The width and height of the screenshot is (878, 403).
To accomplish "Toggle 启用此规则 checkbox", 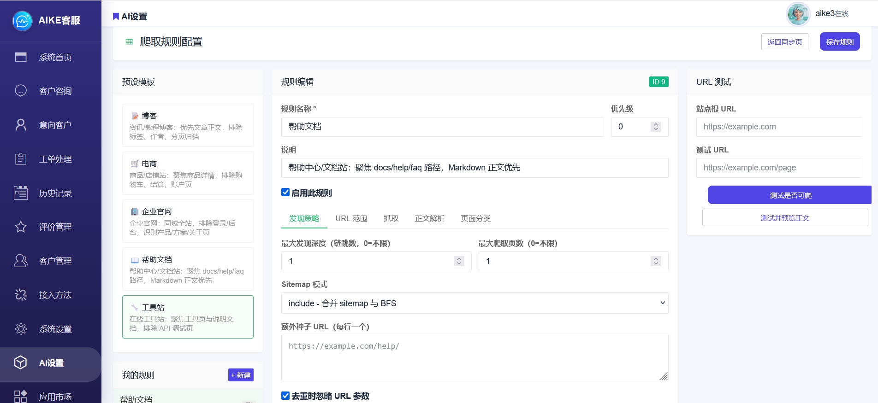I will coord(285,193).
